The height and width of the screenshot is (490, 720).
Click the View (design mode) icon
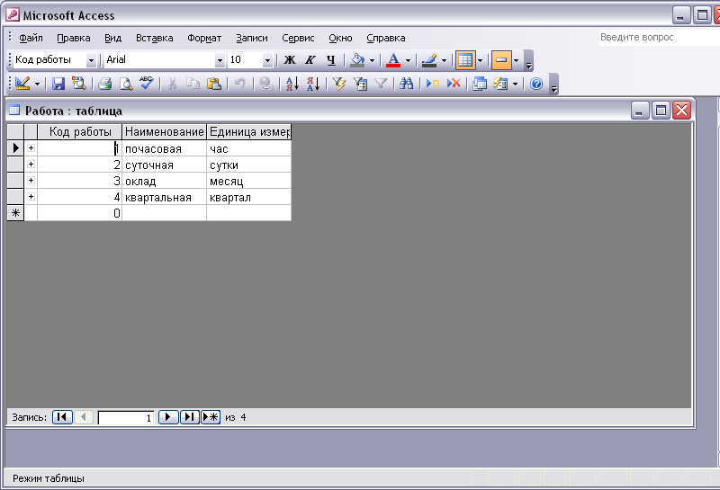click(x=22, y=84)
